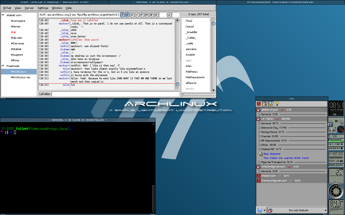Image resolution: width=345 pixels, height=215 pixels.
Task: Open the Server menu
Action: tap(29, 8)
